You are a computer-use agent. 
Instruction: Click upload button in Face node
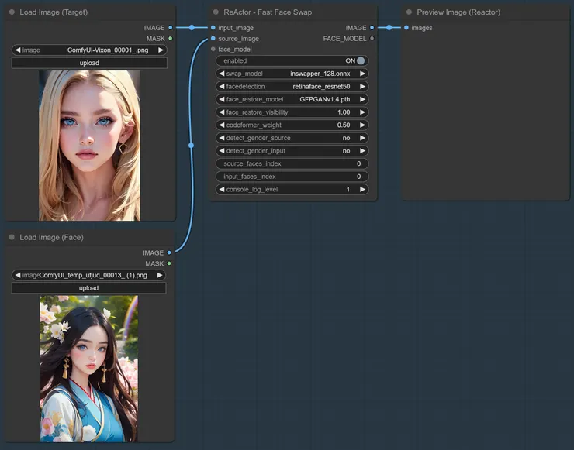[x=89, y=288]
